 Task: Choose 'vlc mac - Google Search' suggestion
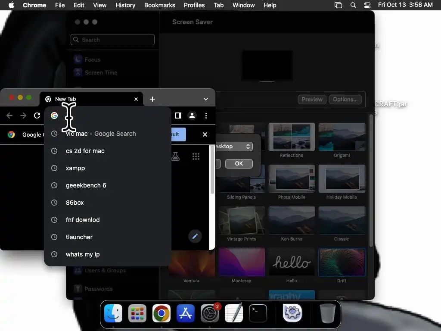pyautogui.click(x=108, y=134)
